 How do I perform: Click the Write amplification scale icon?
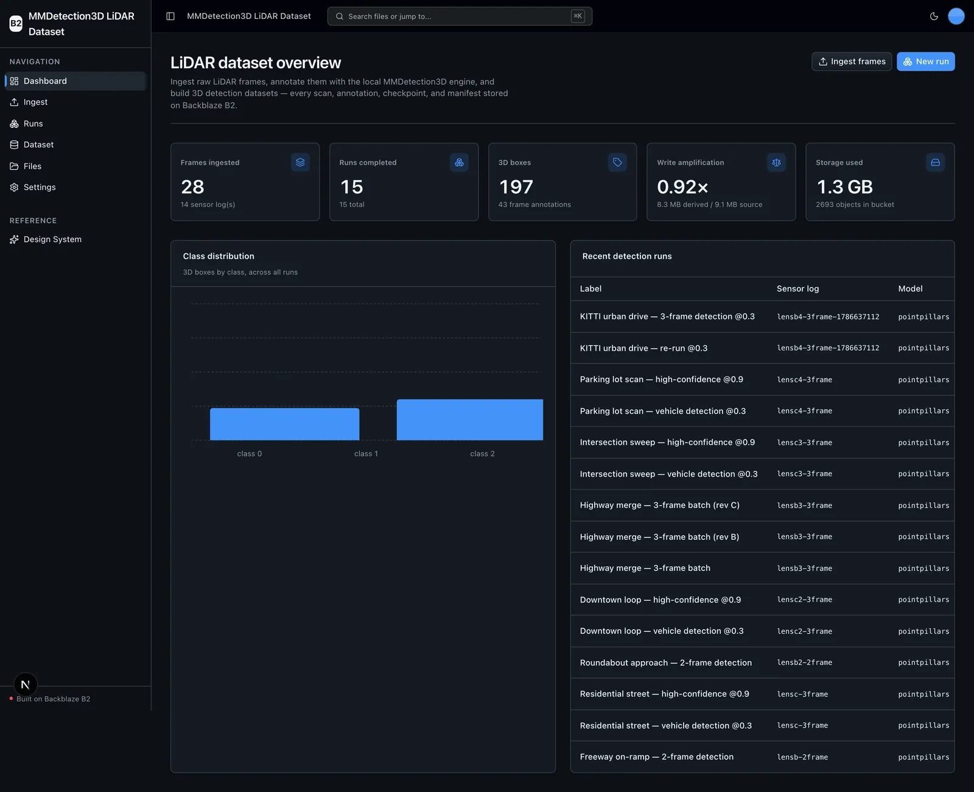[776, 163]
